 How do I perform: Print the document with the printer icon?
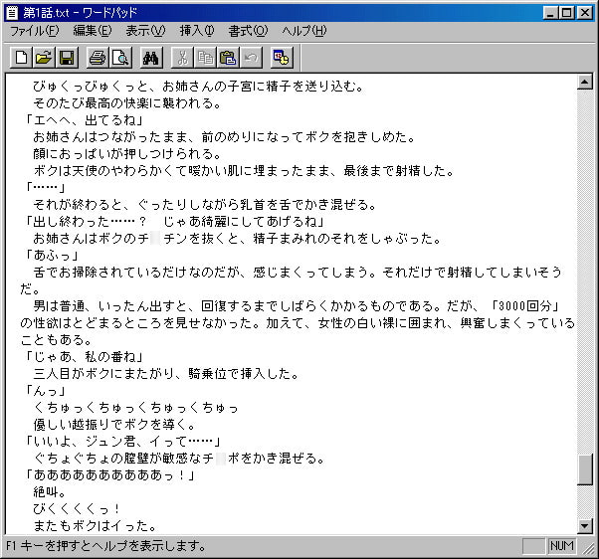point(98,57)
